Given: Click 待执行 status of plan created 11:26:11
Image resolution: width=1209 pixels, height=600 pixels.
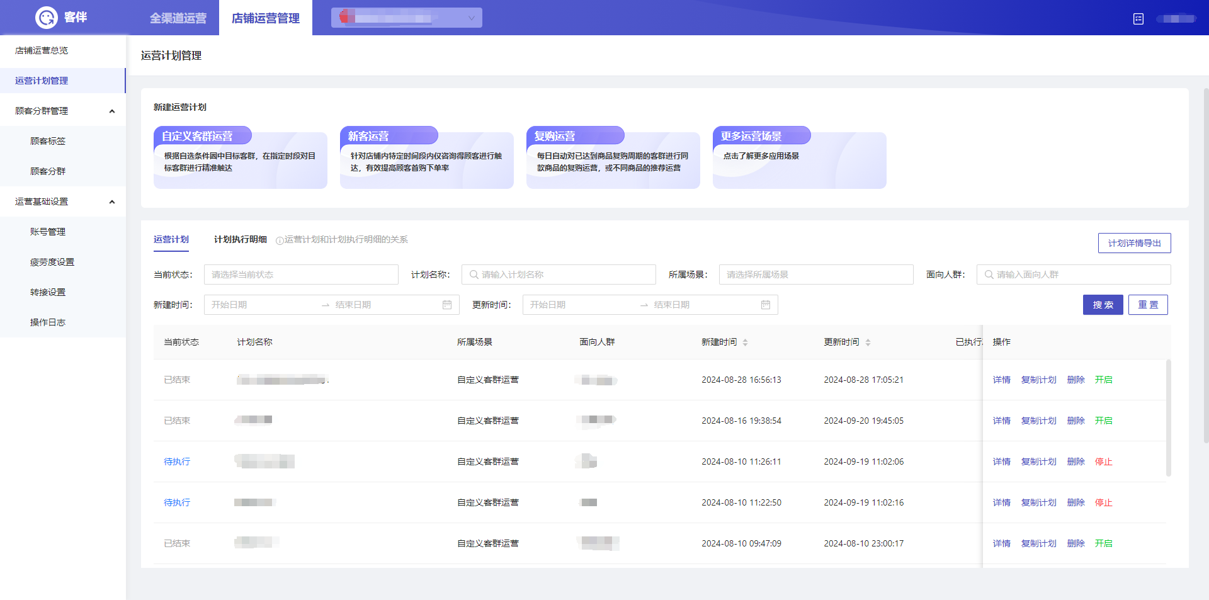Looking at the screenshot, I should [x=177, y=461].
